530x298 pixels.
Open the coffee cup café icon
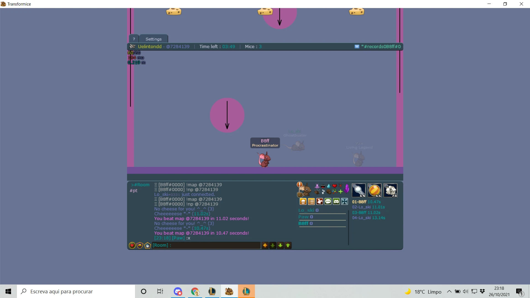(x=147, y=245)
